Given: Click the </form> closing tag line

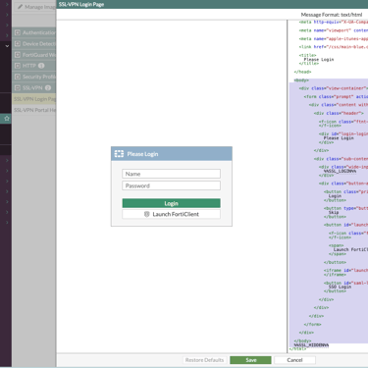Looking at the screenshot, I should 312,325.
